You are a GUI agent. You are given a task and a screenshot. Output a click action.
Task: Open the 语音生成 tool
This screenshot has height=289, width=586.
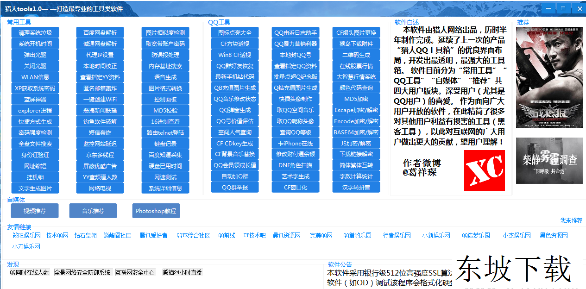(165, 77)
